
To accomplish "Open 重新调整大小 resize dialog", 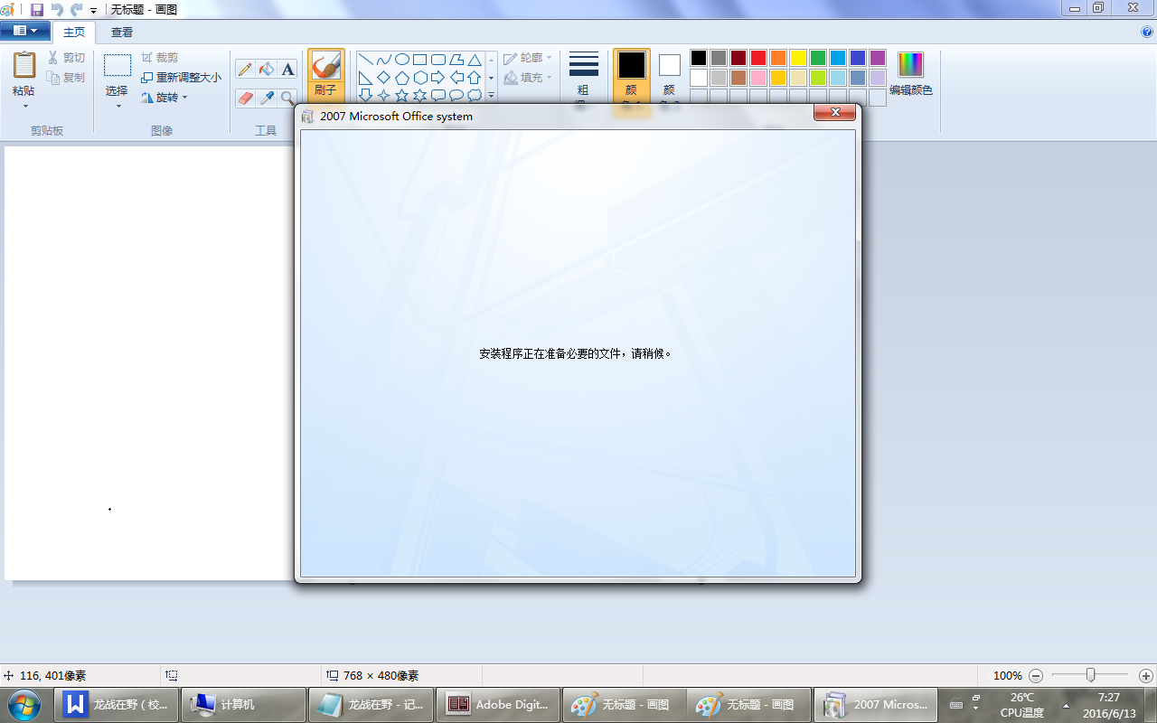I will tap(181, 78).
